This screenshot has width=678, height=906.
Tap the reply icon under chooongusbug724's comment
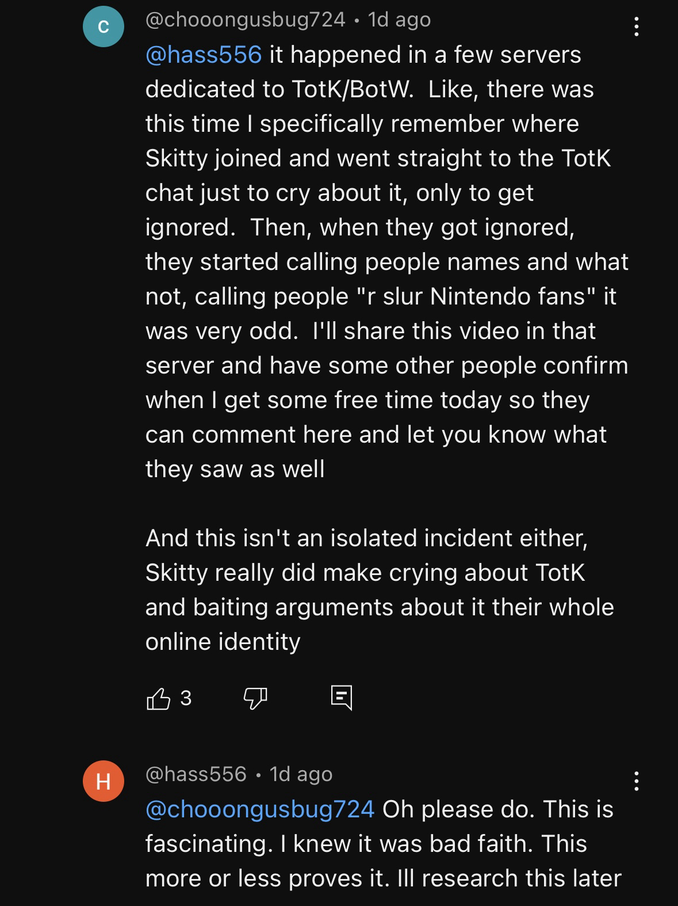342,698
